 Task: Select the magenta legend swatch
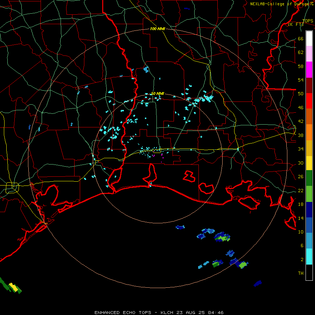coord(309,70)
